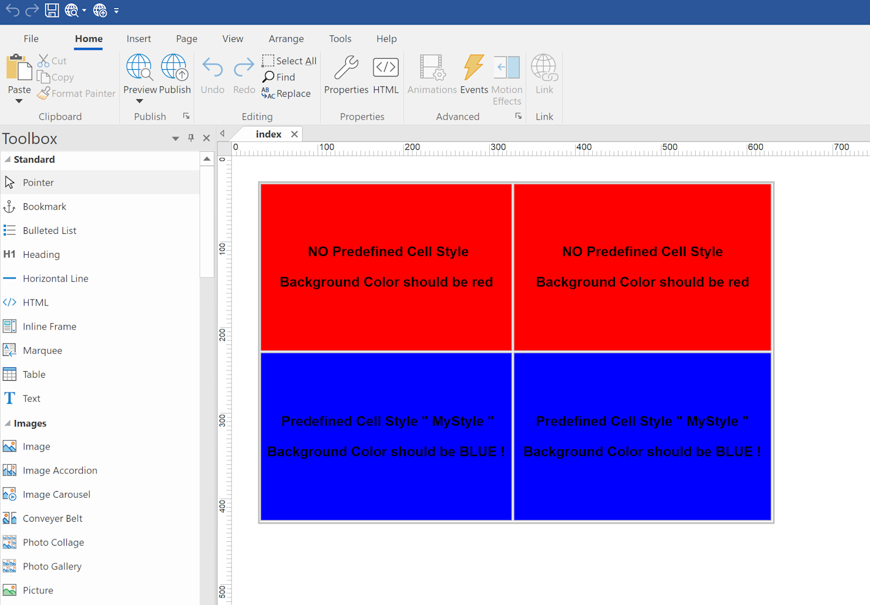Switch to the Tools ribbon tab
The width and height of the screenshot is (870, 605).
(x=340, y=39)
